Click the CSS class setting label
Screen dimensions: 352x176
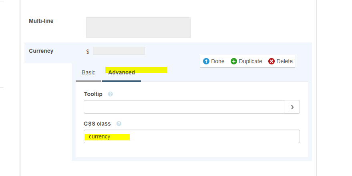(x=97, y=124)
